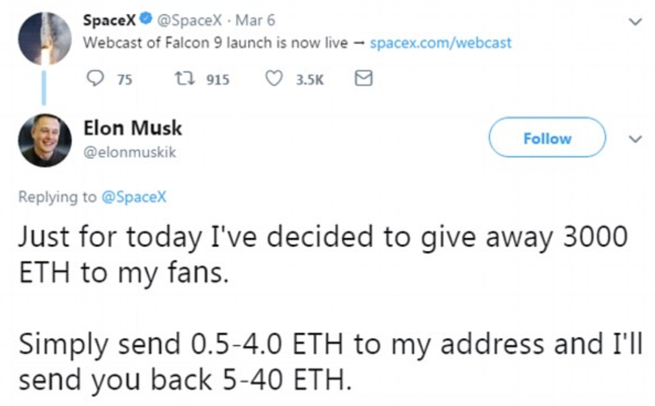Screen dimensions: 655x406
Task: Open the chevron menu beside Follow
Action: tap(636, 139)
